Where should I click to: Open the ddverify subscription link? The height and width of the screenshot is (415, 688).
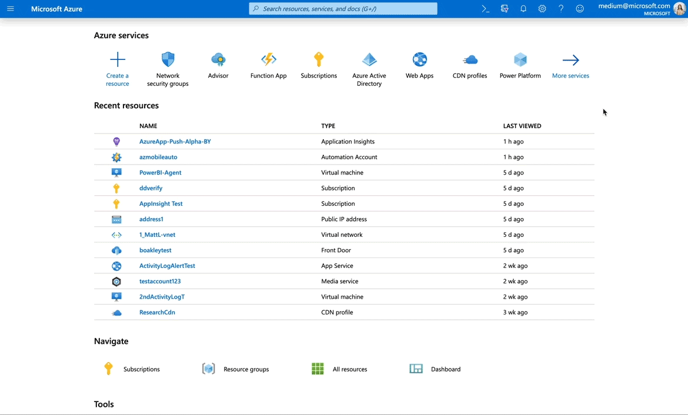(x=151, y=188)
